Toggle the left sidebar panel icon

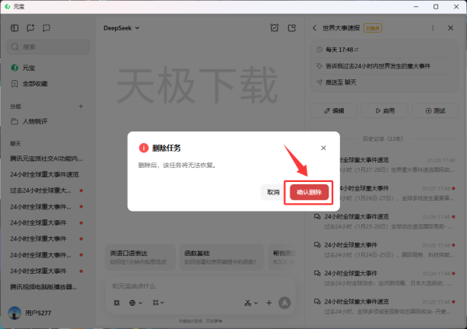click(15, 28)
